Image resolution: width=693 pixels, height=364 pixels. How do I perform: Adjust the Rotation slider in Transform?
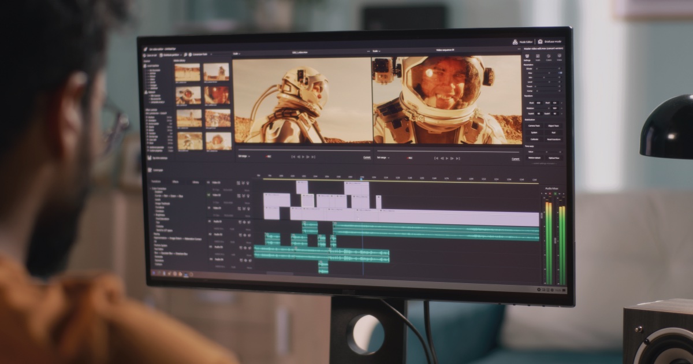pyautogui.click(x=542, y=108)
